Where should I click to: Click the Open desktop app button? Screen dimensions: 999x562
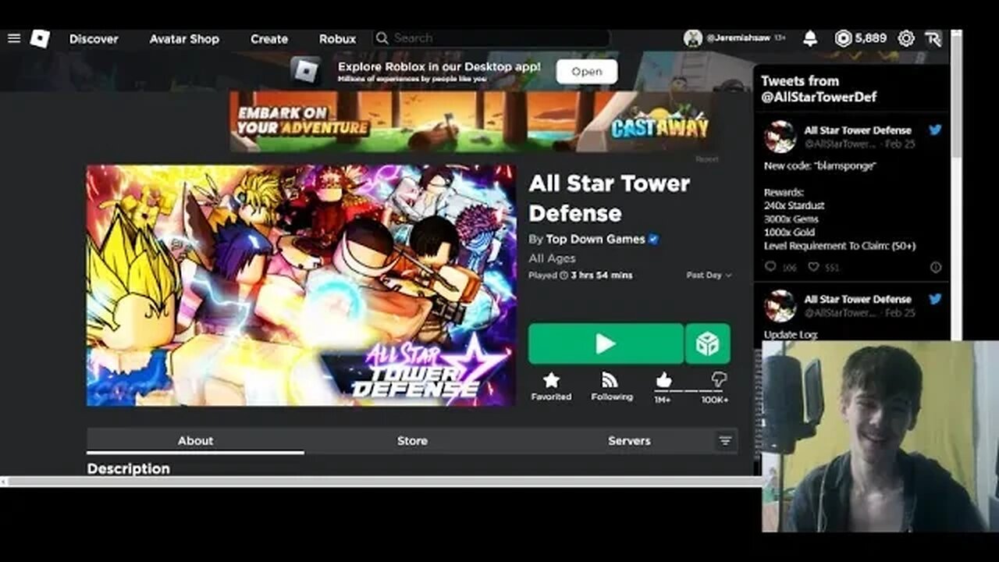587,71
